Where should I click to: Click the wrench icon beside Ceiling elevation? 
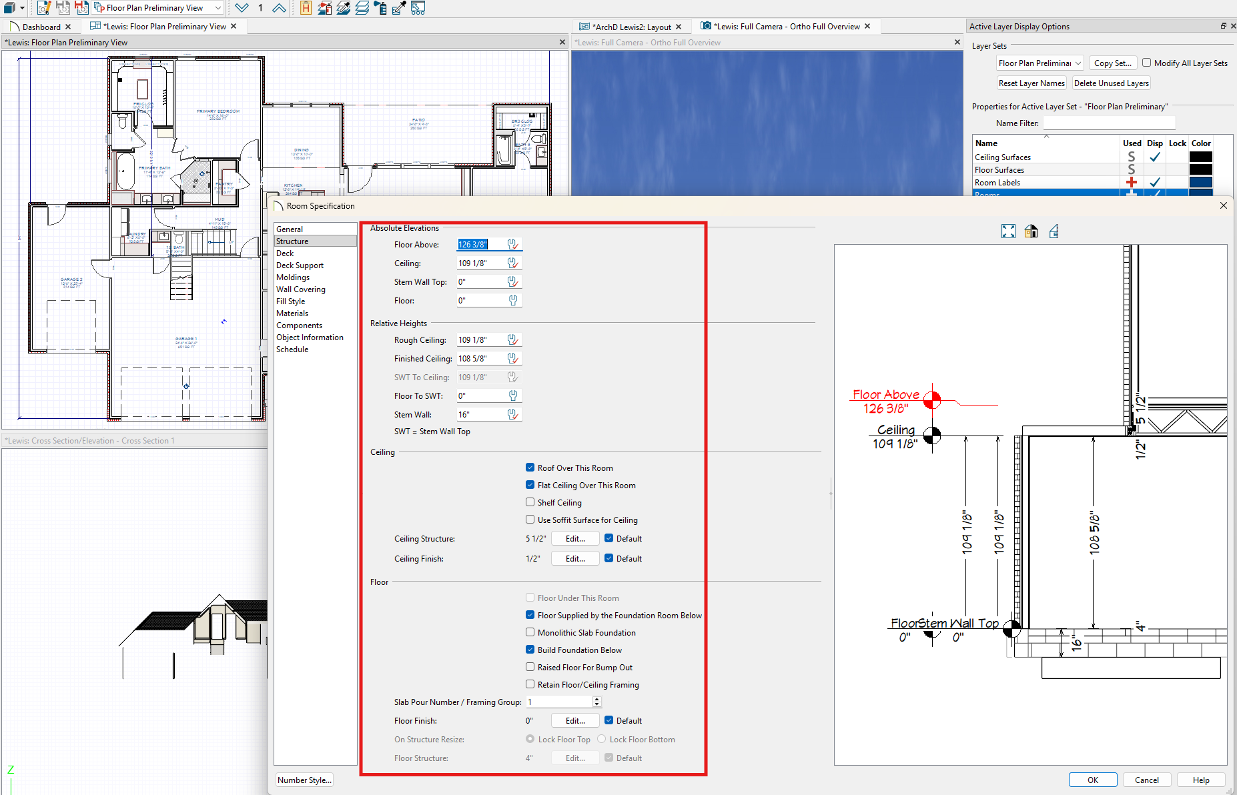[512, 263]
